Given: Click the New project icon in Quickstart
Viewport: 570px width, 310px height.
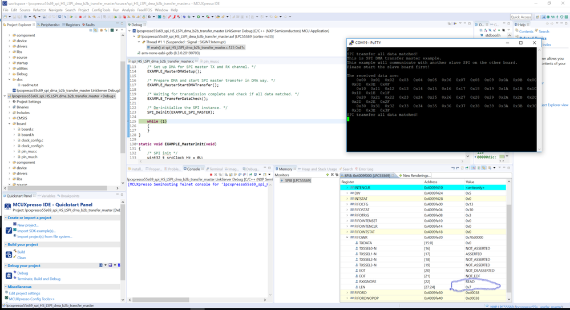Looking at the screenshot, I should [x=14, y=225].
